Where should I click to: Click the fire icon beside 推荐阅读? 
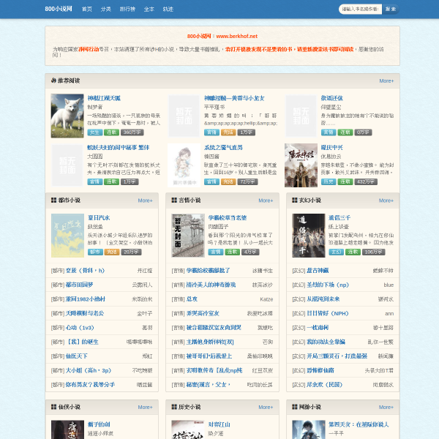tap(53, 80)
